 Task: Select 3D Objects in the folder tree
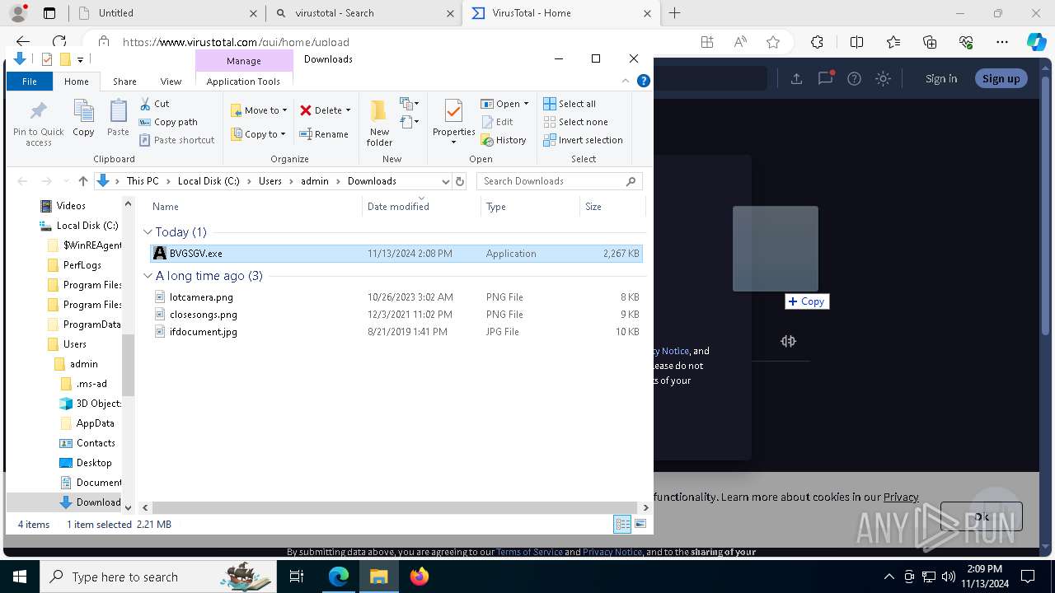click(91, 404)
